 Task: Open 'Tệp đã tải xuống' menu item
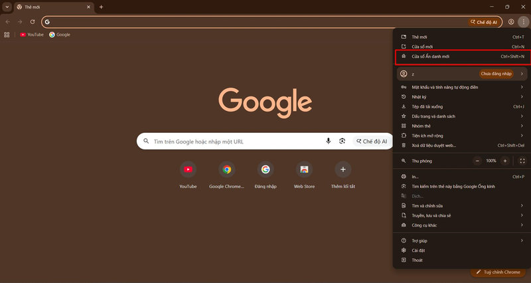(x=462, y=106)
